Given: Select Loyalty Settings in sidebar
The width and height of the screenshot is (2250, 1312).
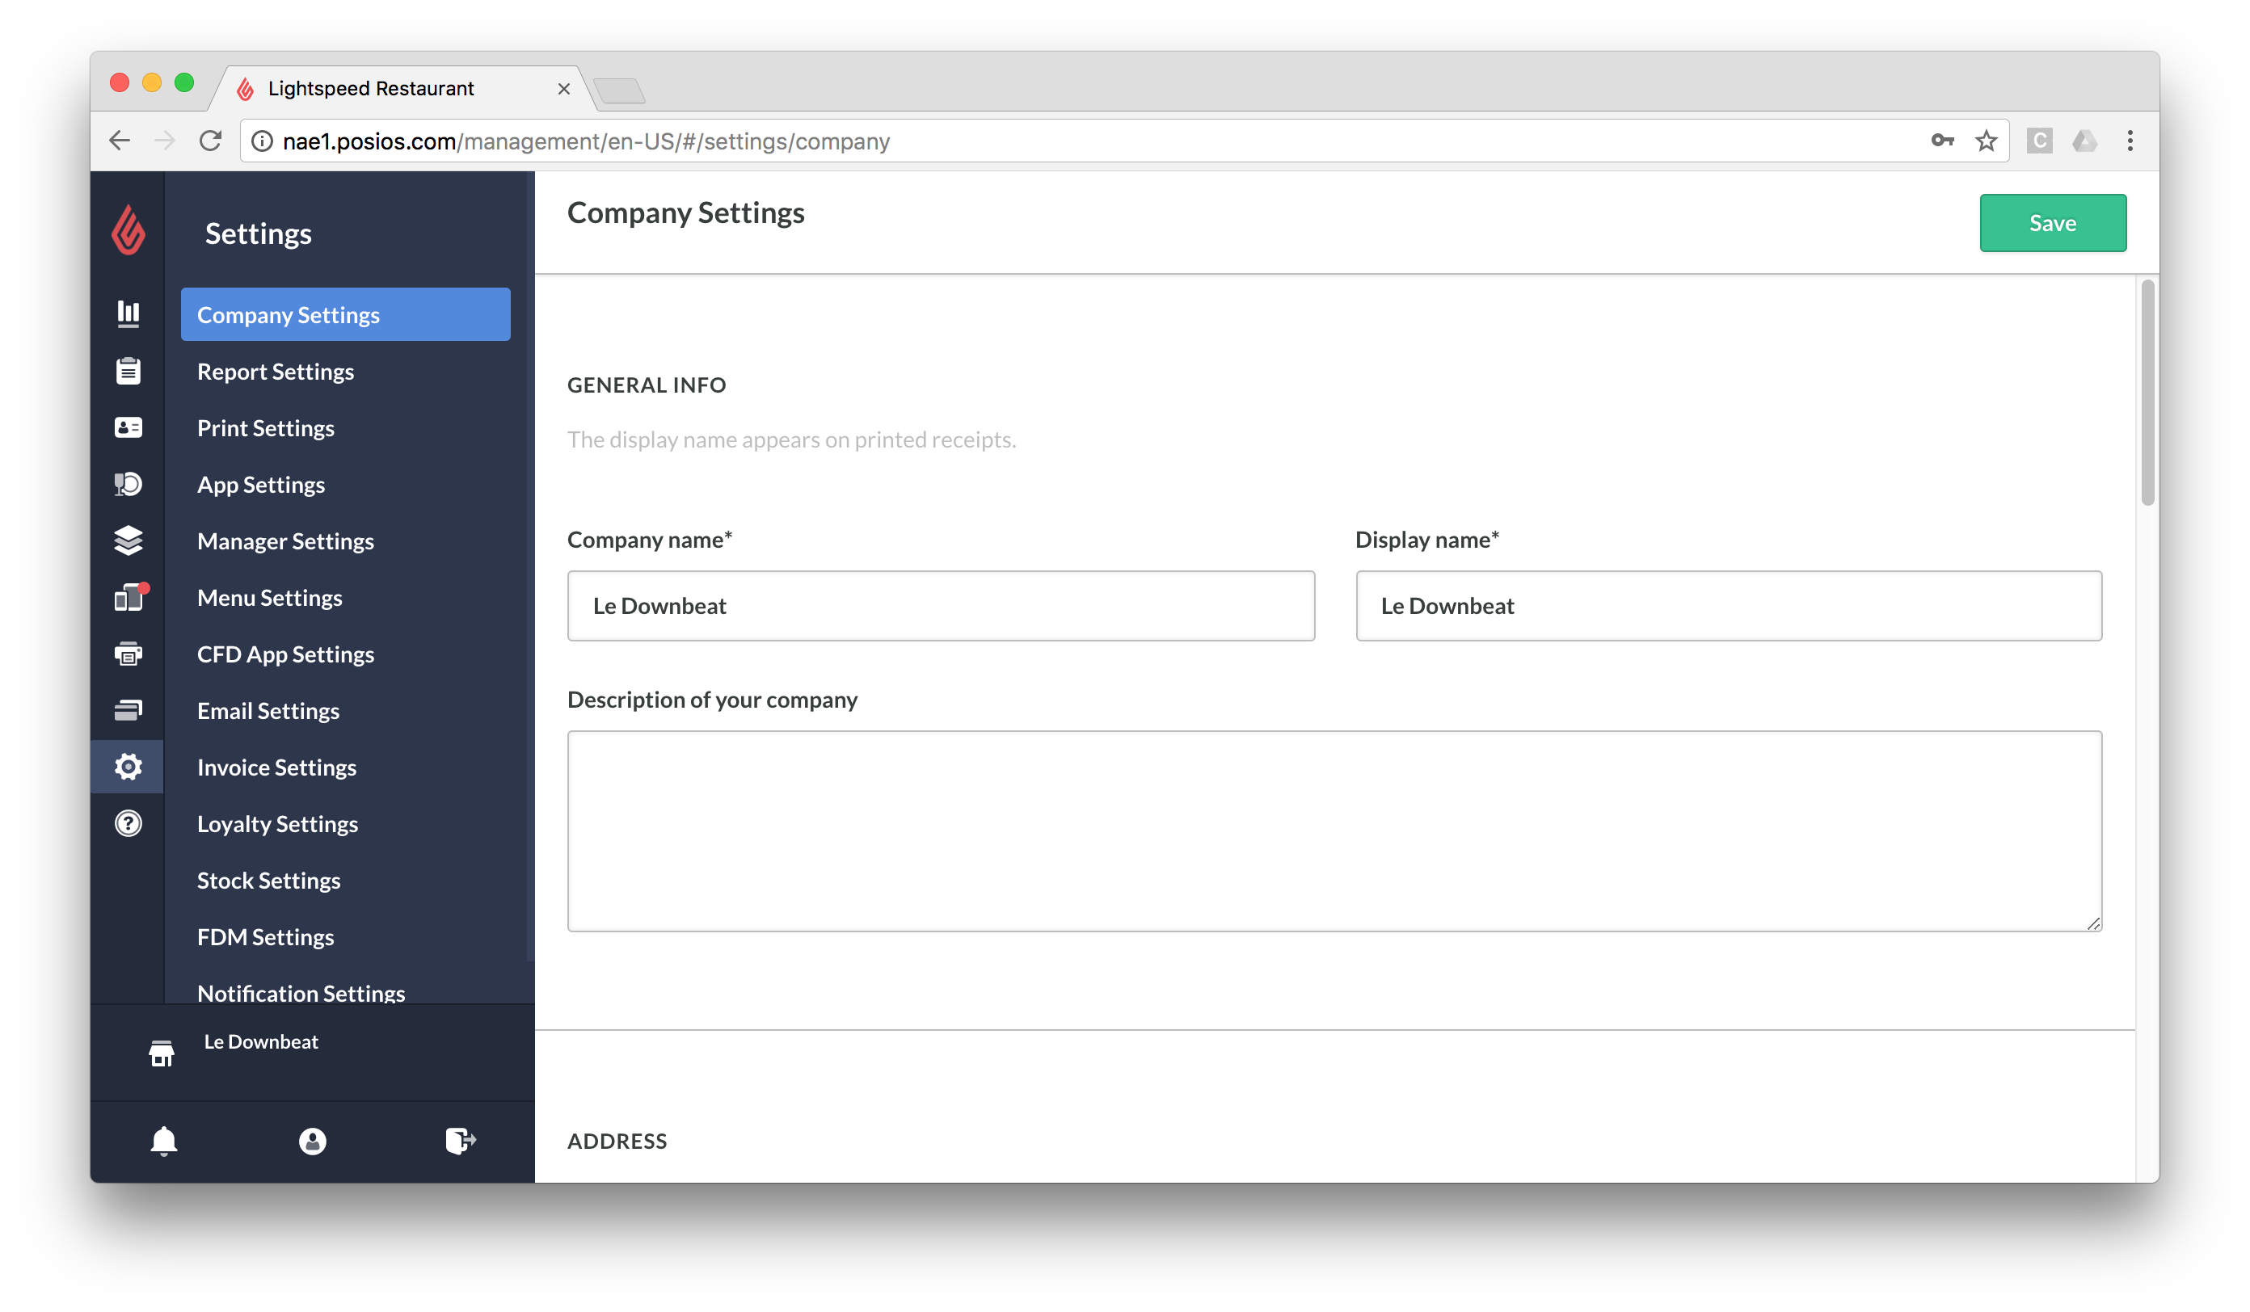Looking at the screenshot, I should coord(278,823).
